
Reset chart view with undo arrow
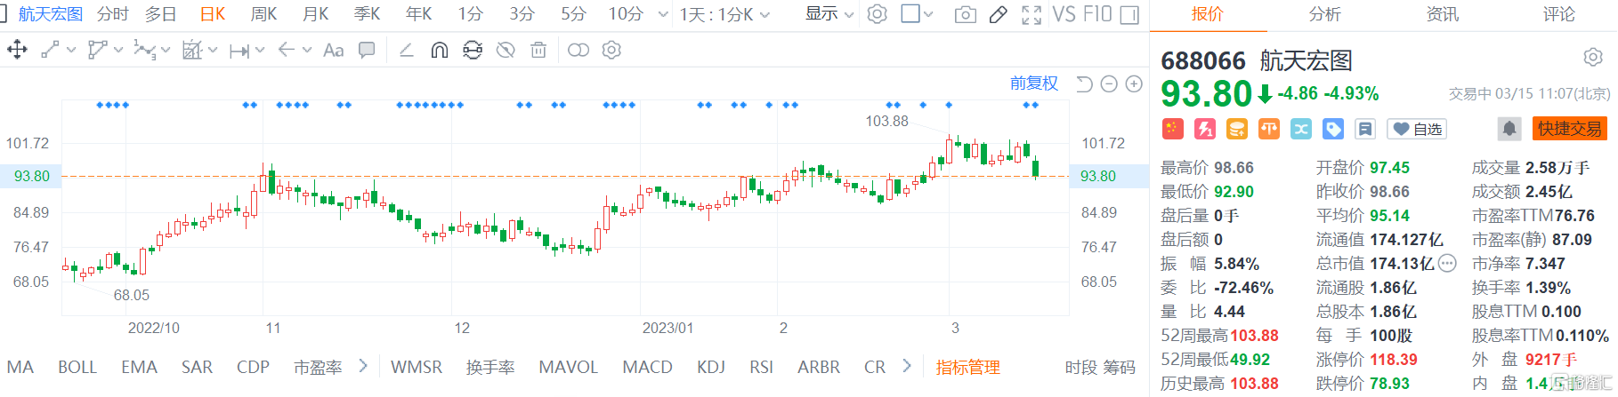[1084, 83]
